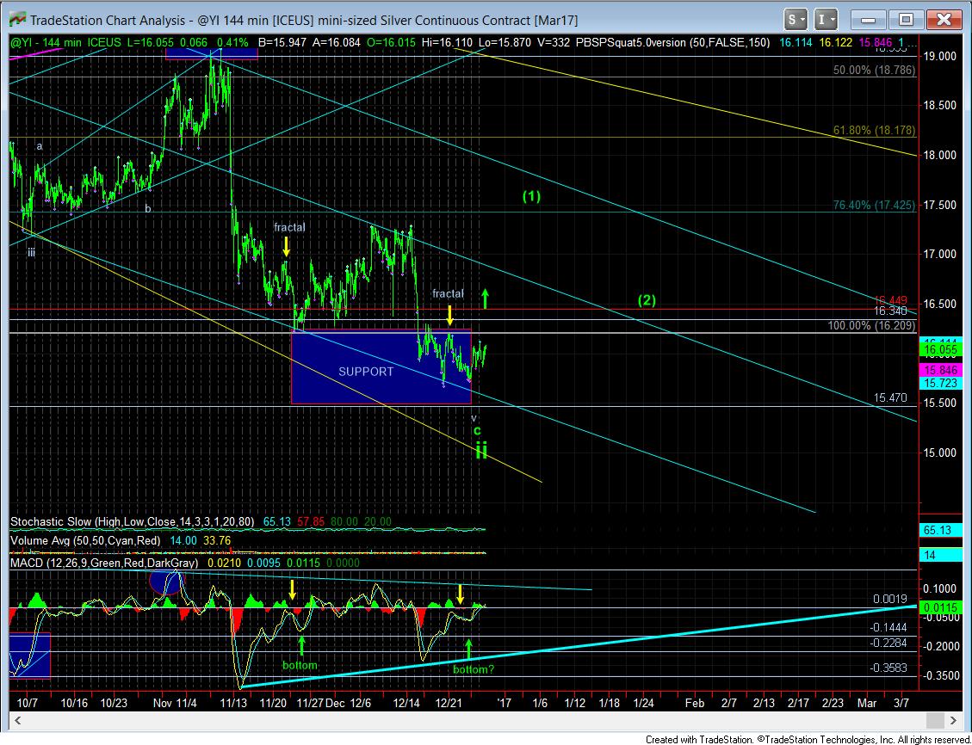Click the 'V=332' volume status value
This screenshot has width=972, height=745.
point(552,43)
